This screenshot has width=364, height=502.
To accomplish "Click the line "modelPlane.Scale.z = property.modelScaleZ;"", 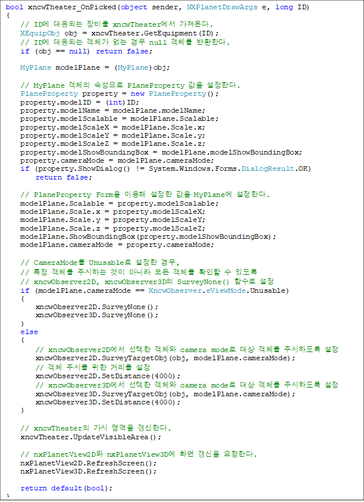I will click(x=113, y=228).
